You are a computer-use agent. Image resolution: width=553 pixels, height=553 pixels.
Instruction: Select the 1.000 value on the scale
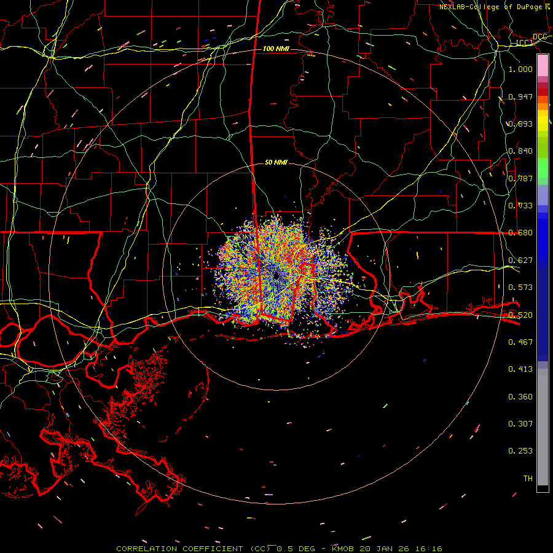tap(520, 69)
